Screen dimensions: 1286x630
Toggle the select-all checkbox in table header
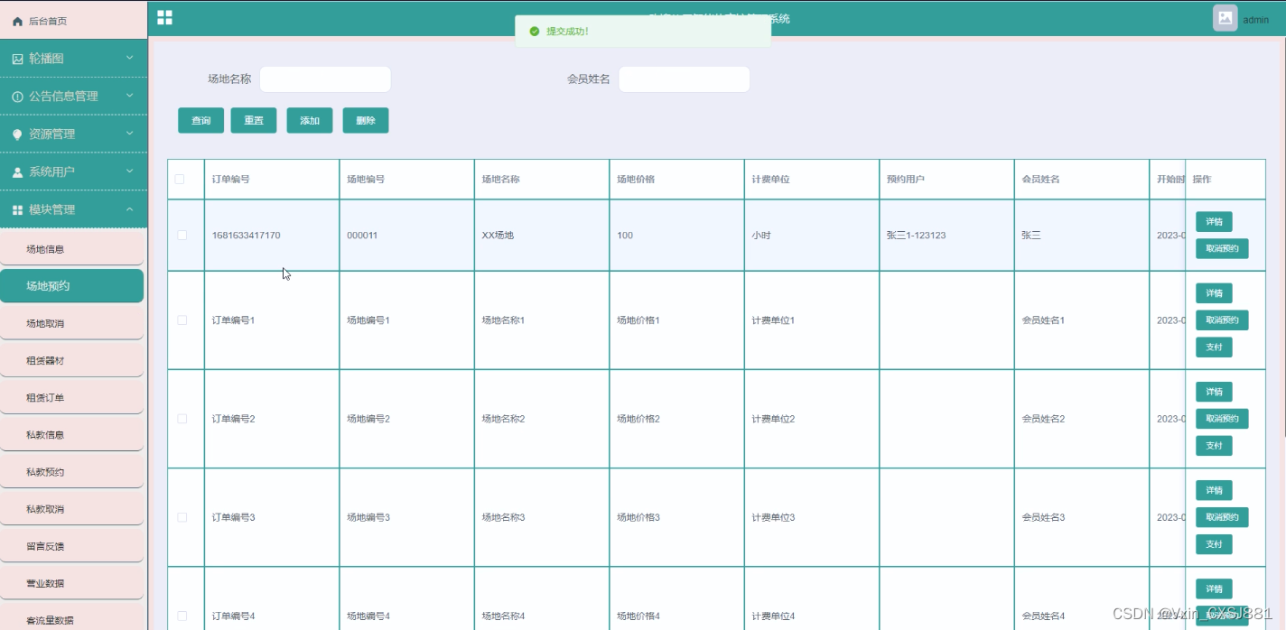point(180,179)
